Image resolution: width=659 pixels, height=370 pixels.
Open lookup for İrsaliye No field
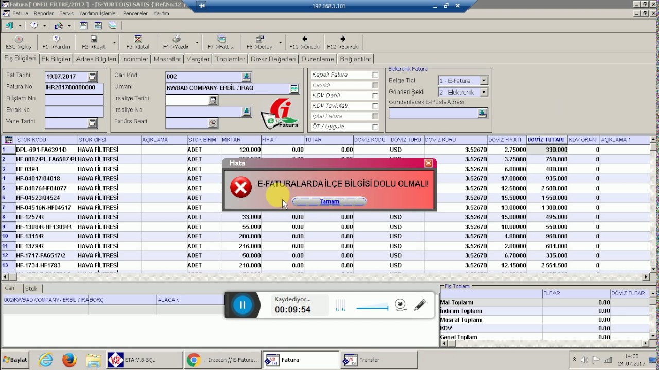247,112
